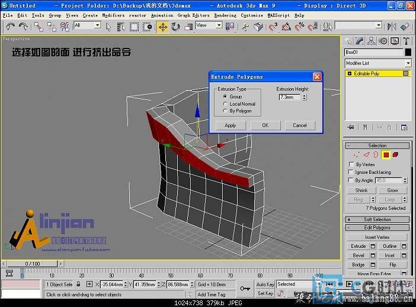Switch to Polygon sub-object selection mode

click(386, 155)
